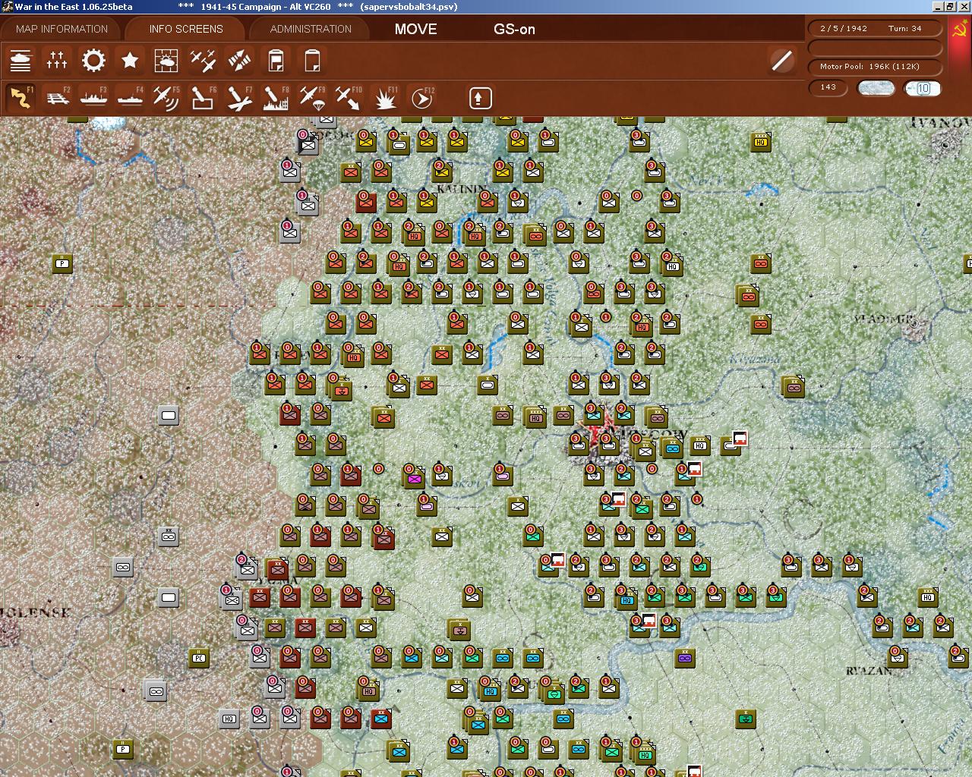The height and width of the screenshot is (777, 972).
Task: Click the GS-on ground support label
Action: (x=514, y=29)
